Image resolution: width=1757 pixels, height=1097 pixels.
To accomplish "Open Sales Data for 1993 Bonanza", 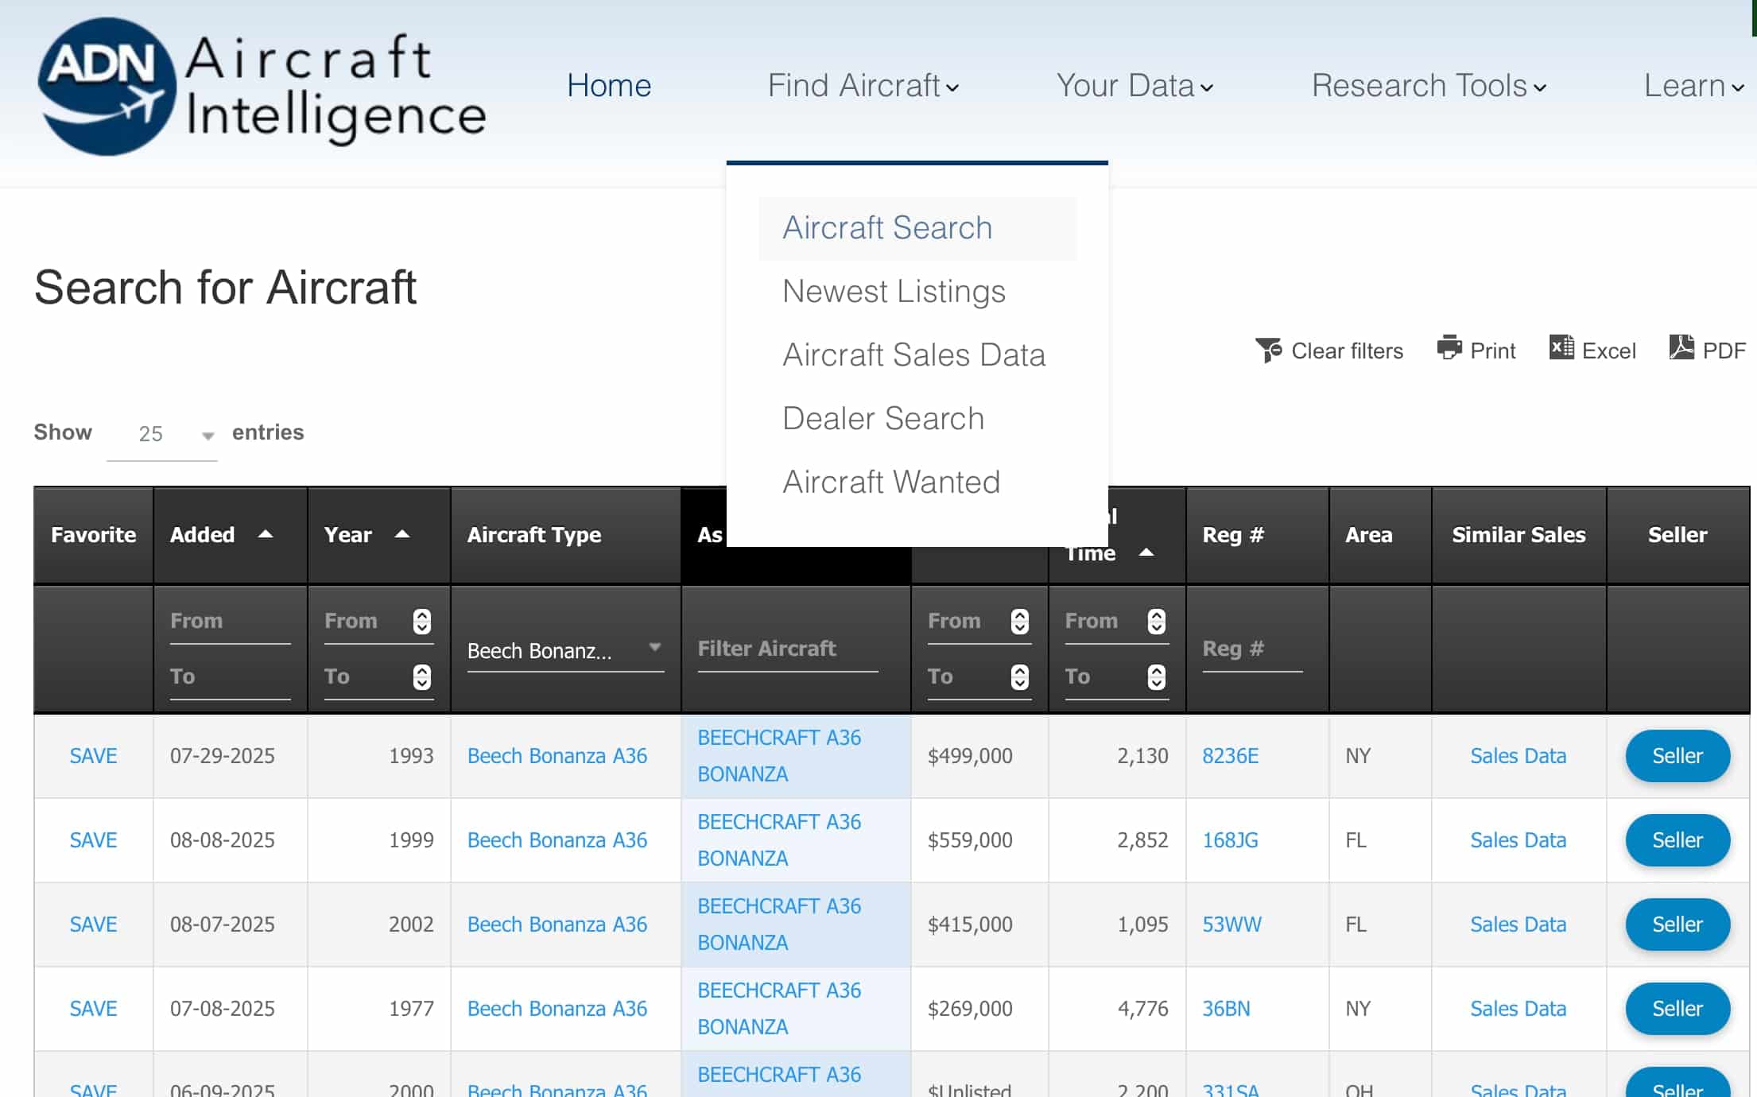I will click(1518, 756).
